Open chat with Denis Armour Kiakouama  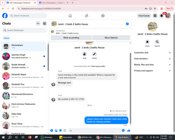click(23, 105)
